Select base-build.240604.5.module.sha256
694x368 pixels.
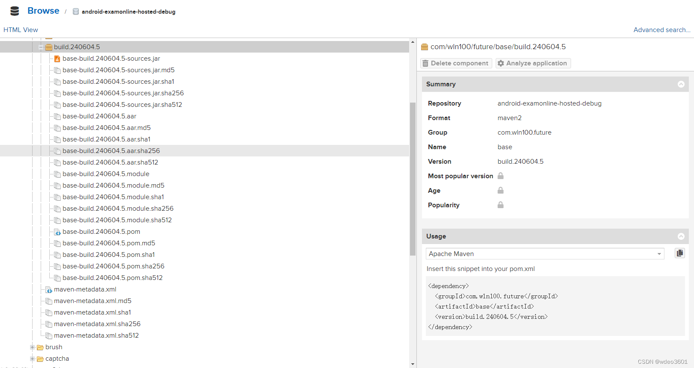pos(118,209)
